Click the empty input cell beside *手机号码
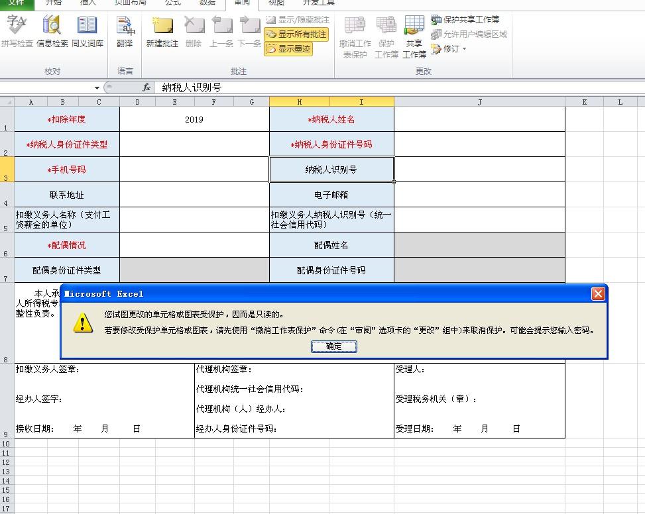 coord(194,170)
